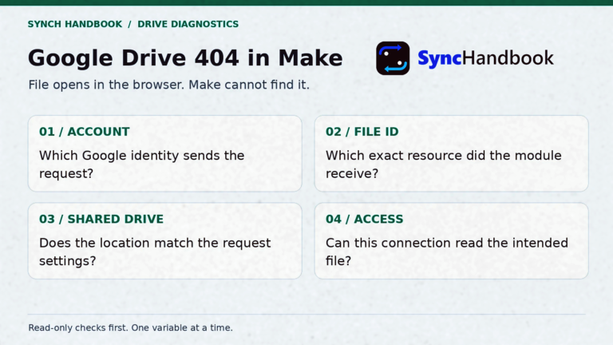This screenshot has width=613, height=345.
Task: Click 'Can this connection read the intended file?'
Action: click(x=447, y=252)
